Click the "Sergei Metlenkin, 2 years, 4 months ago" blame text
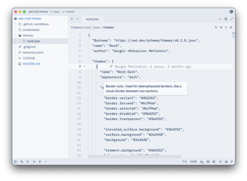 tap(153, 66)
